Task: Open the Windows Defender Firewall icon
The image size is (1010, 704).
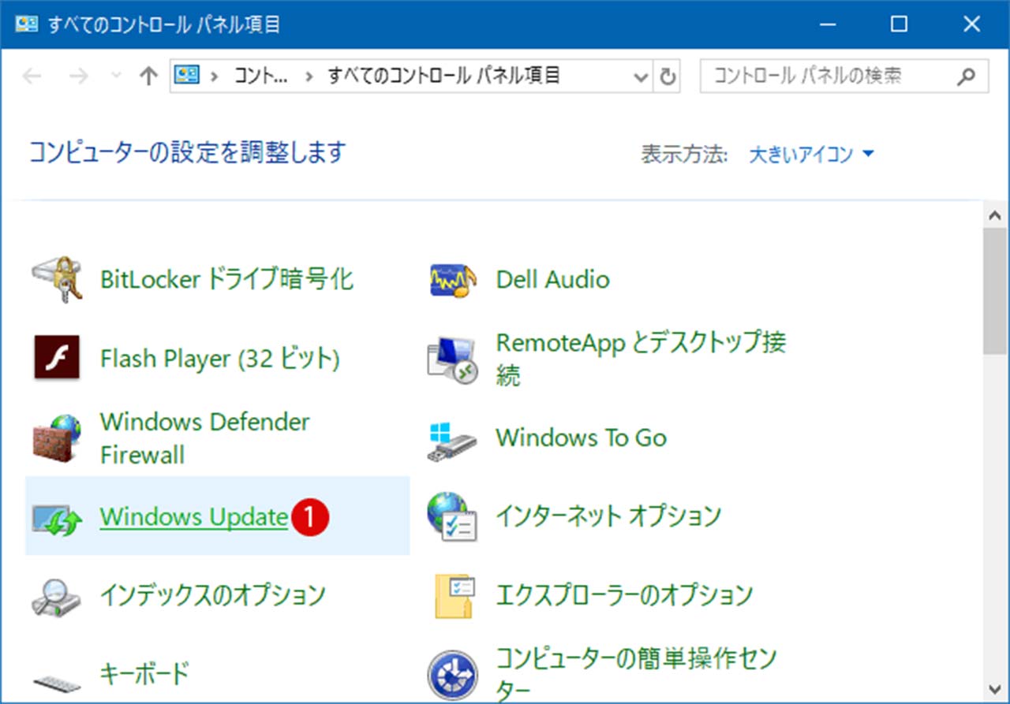Action: (x=58, y=438)
